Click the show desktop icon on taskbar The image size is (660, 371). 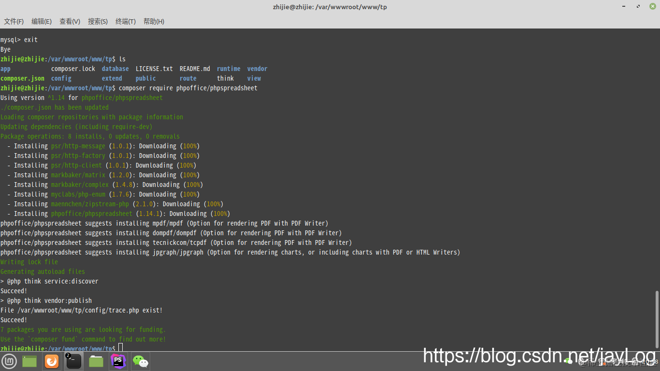click(29, 361)
